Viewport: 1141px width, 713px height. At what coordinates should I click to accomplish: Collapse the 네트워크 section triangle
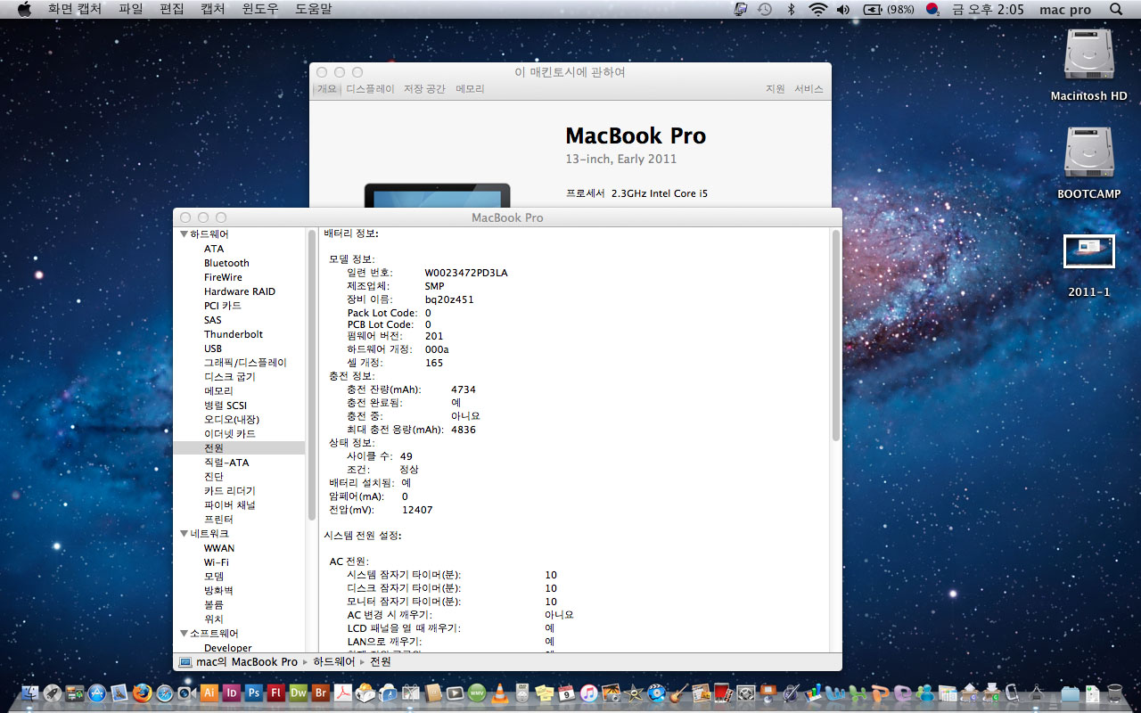coord(184,534)
